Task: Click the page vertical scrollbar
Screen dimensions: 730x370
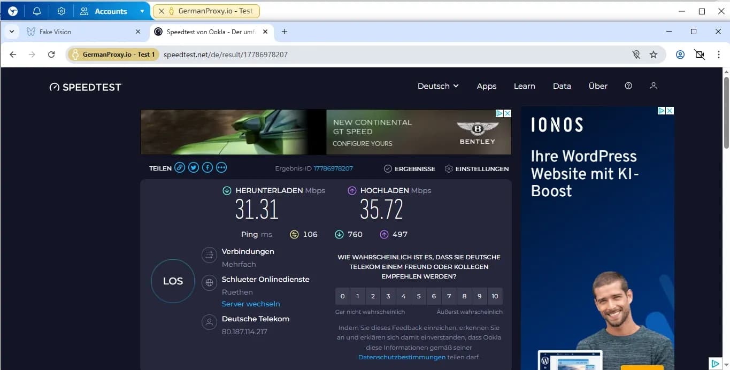Action: pyautogui.click(x=726, y=112)
